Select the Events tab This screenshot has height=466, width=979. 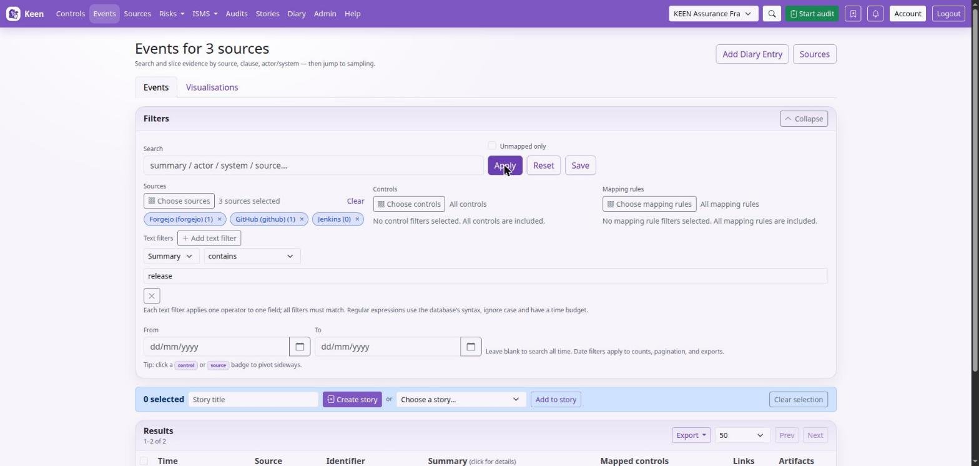156,87
